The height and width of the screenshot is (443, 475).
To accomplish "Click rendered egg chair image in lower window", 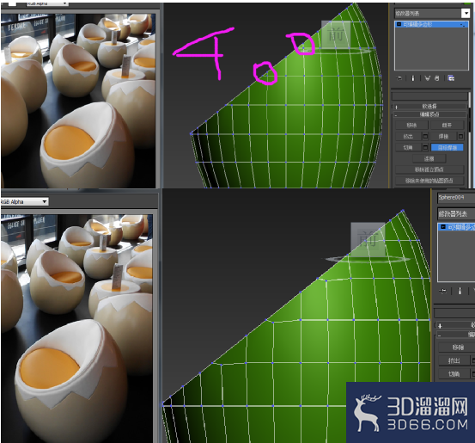I will click(x=76, y=329).
